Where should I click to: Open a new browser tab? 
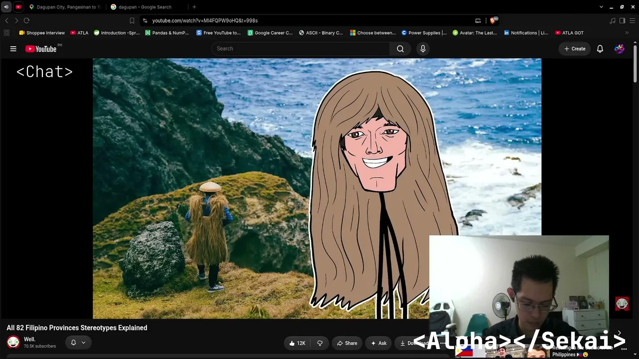pyautogui.click(x=194, y=7)
